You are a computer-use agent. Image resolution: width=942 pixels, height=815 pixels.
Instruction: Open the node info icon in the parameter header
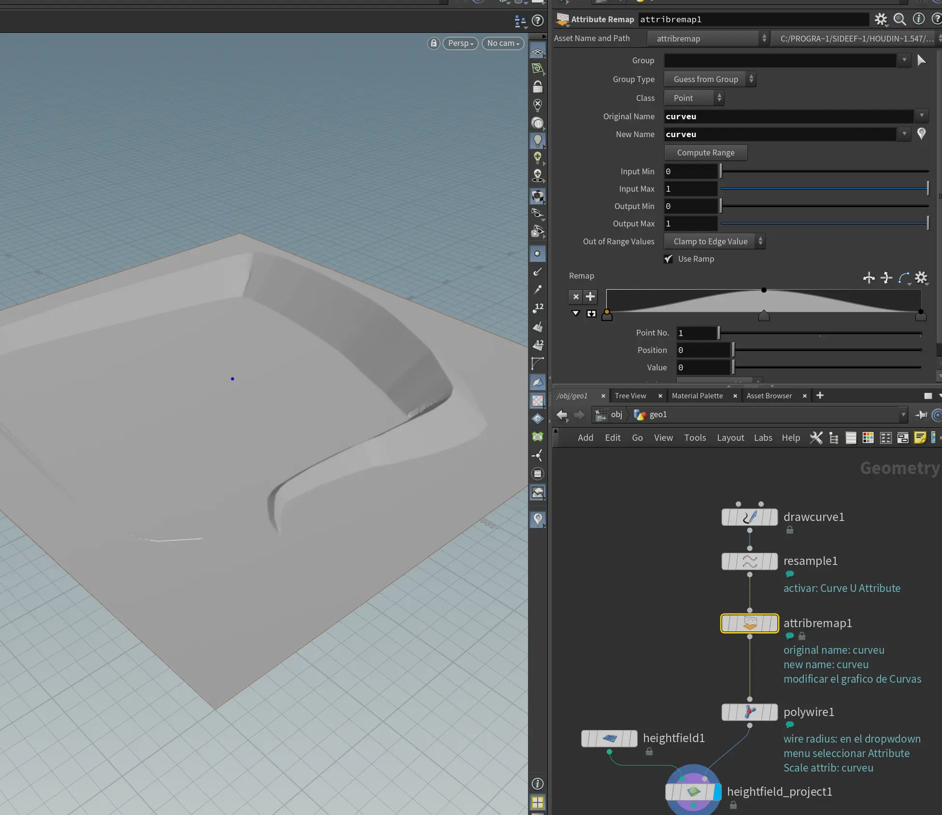(x=918, y=19)
